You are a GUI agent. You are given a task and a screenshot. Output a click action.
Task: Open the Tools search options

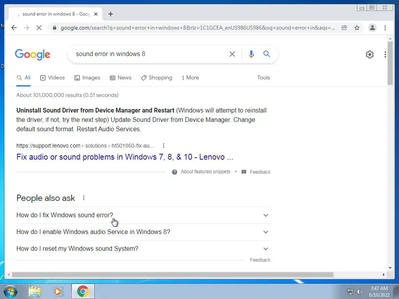264,77
